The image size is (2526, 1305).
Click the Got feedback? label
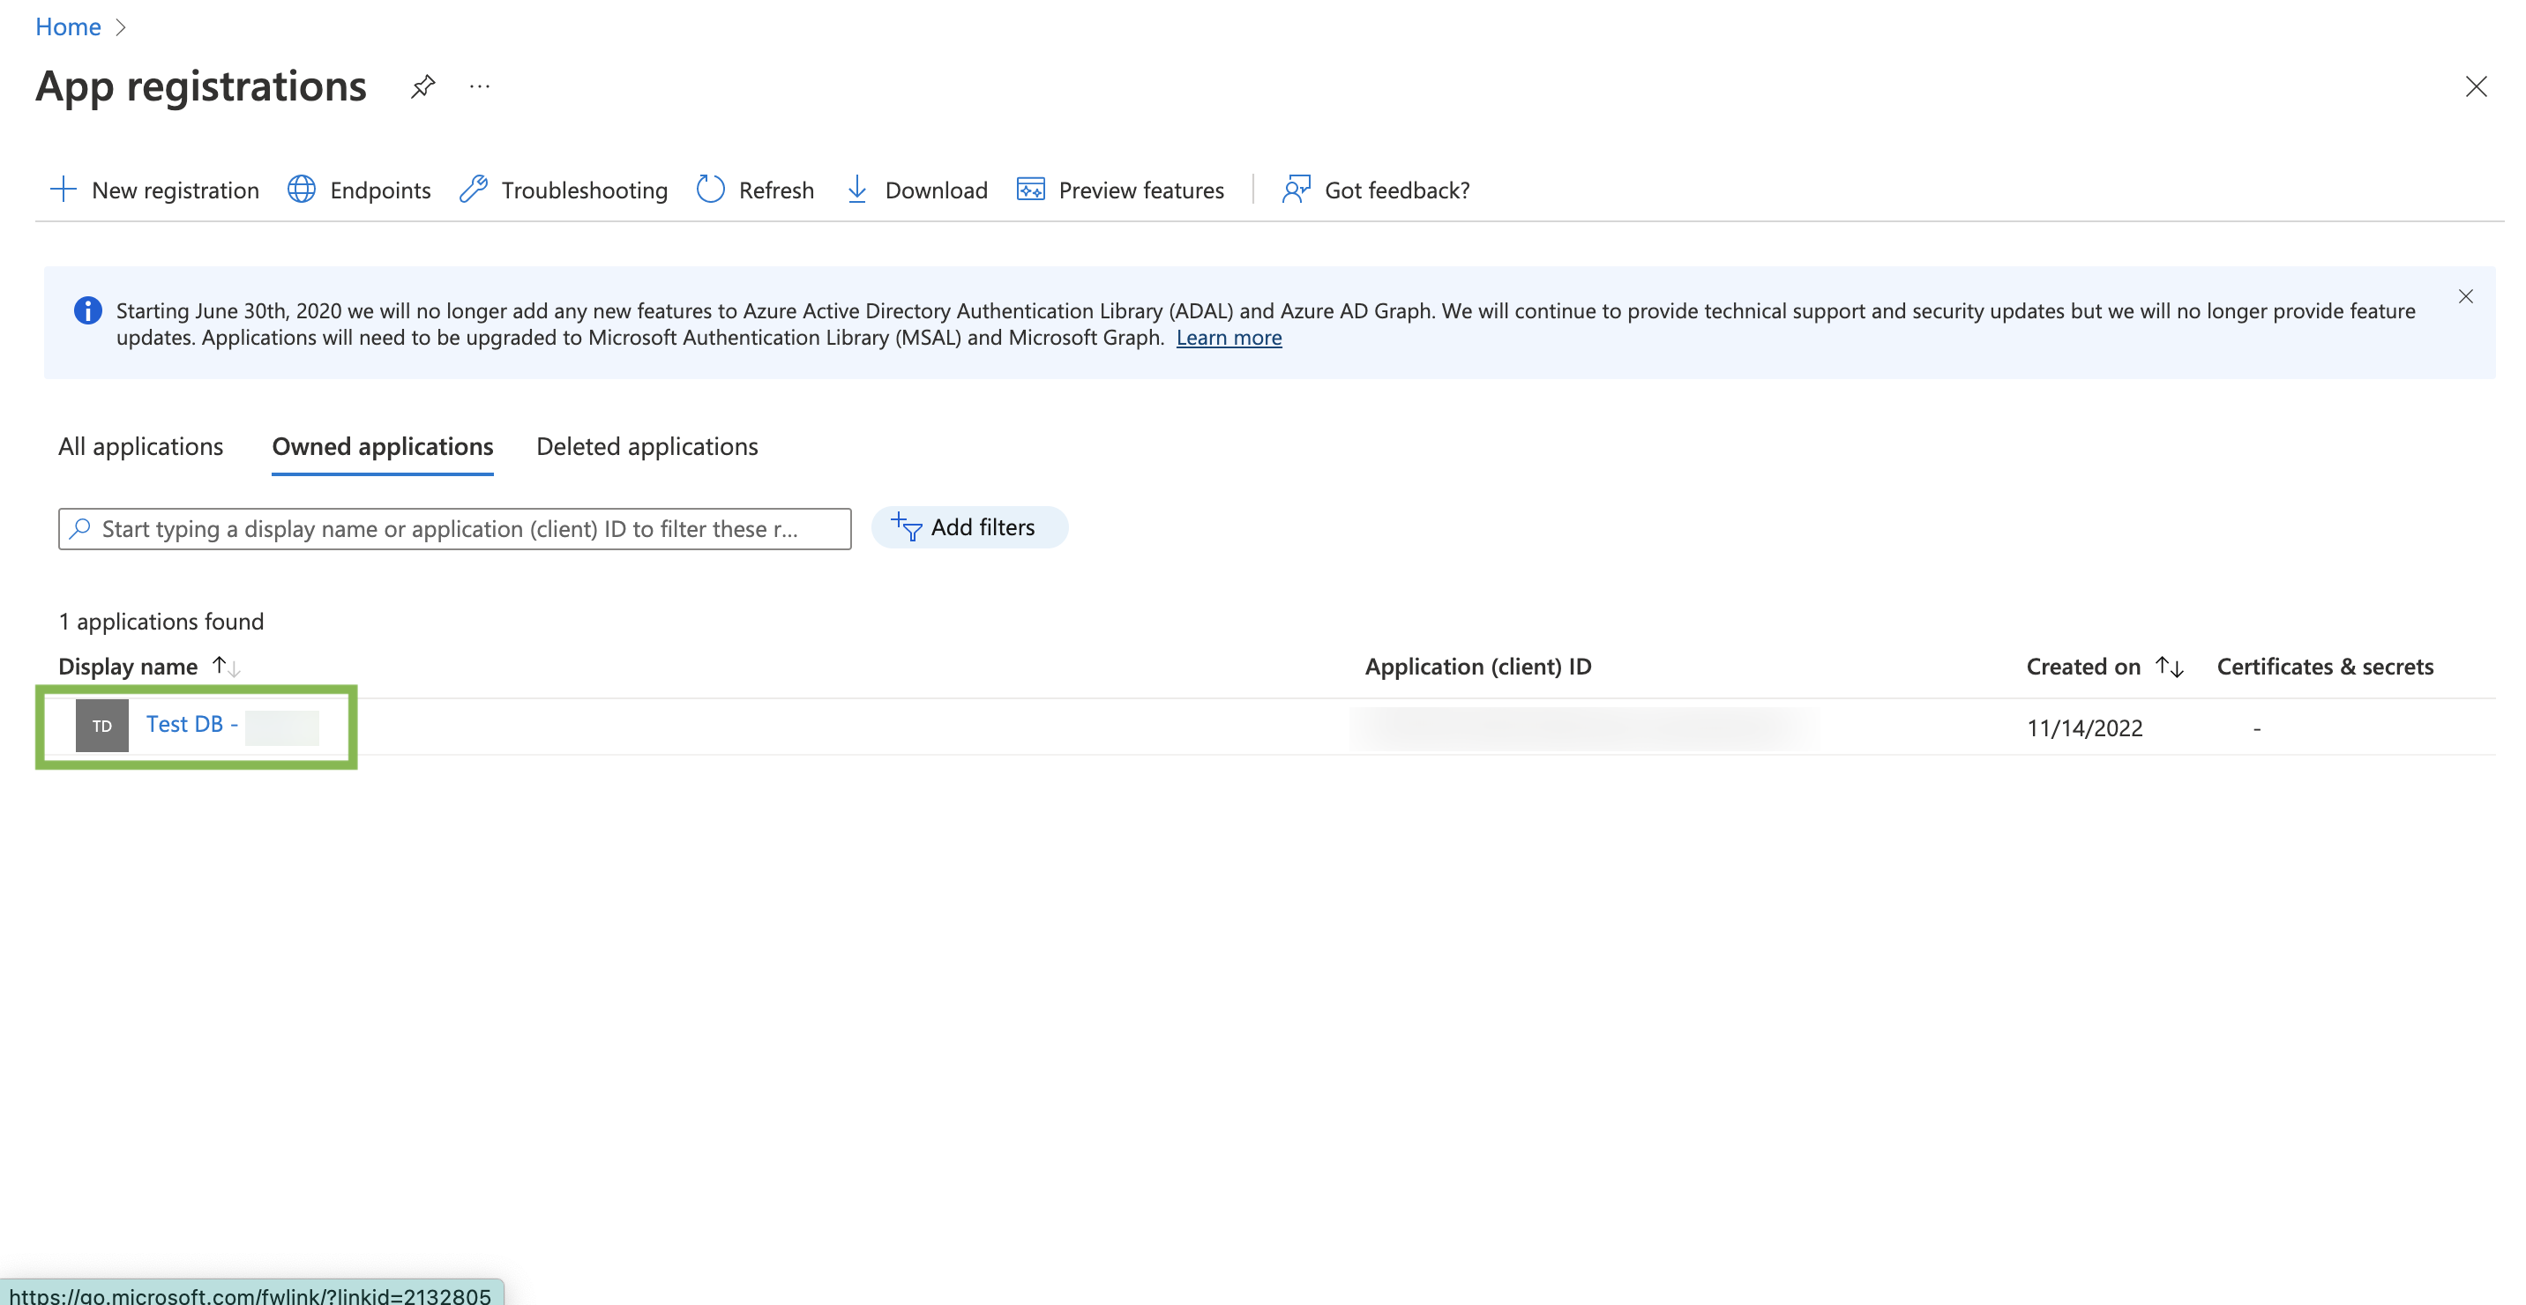point(1397,190)
